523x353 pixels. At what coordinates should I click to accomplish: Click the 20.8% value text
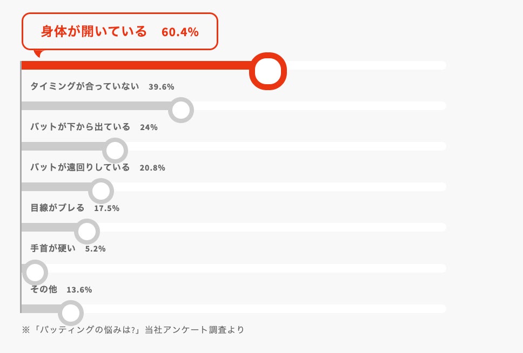coord(152,168)
